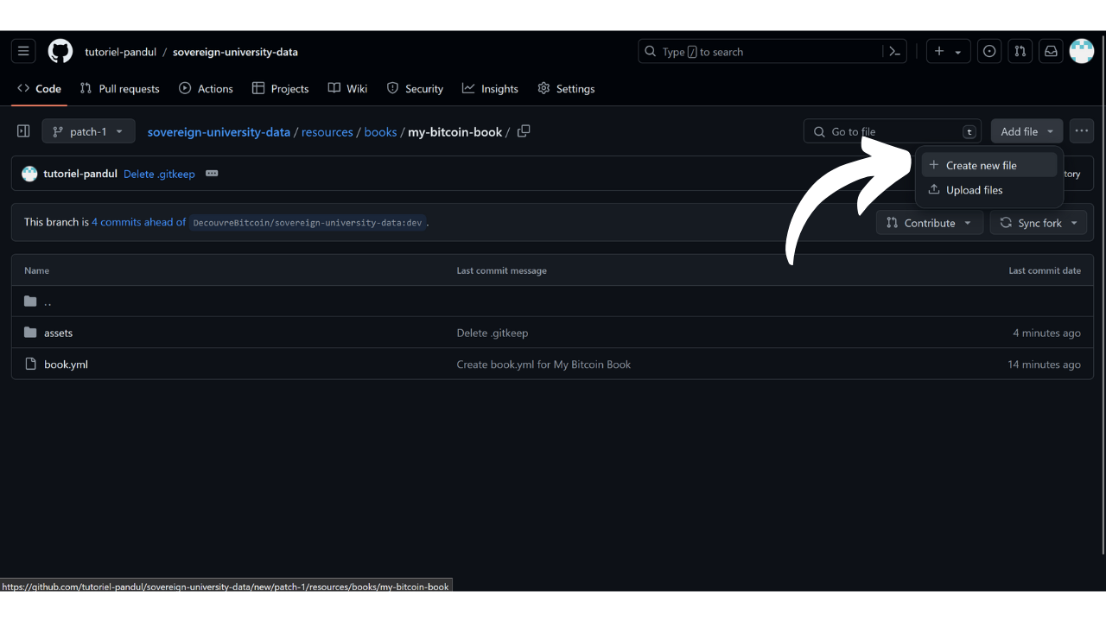1106x622 pixels.
Task: Show commit details ellipsis for Delete .gitkeep
Action: coord(212,174)
